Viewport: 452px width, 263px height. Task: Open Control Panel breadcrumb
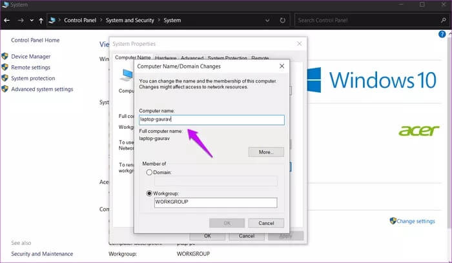80,20
